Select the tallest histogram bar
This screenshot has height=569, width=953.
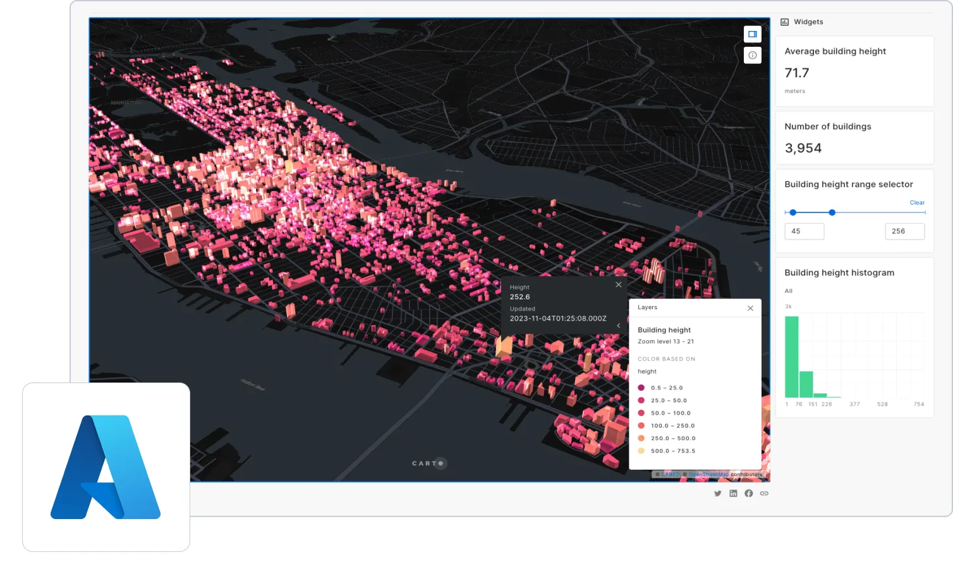(x=791, y=357)
